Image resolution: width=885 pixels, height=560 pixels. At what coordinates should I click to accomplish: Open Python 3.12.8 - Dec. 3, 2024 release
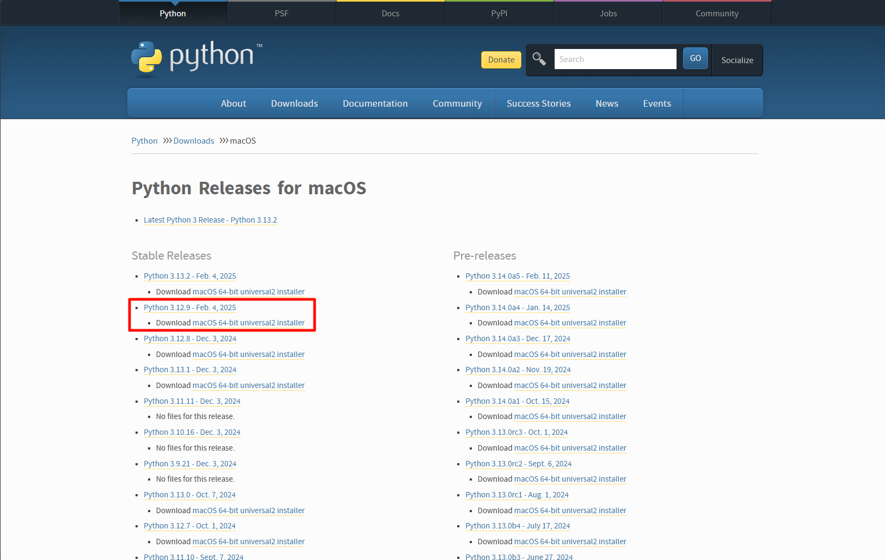coord(190,339)
